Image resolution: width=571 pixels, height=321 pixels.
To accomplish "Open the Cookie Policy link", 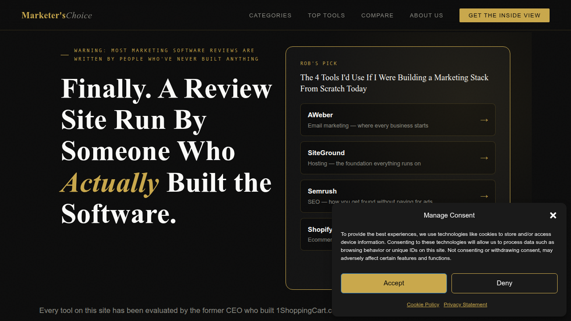I will [423, 305].
